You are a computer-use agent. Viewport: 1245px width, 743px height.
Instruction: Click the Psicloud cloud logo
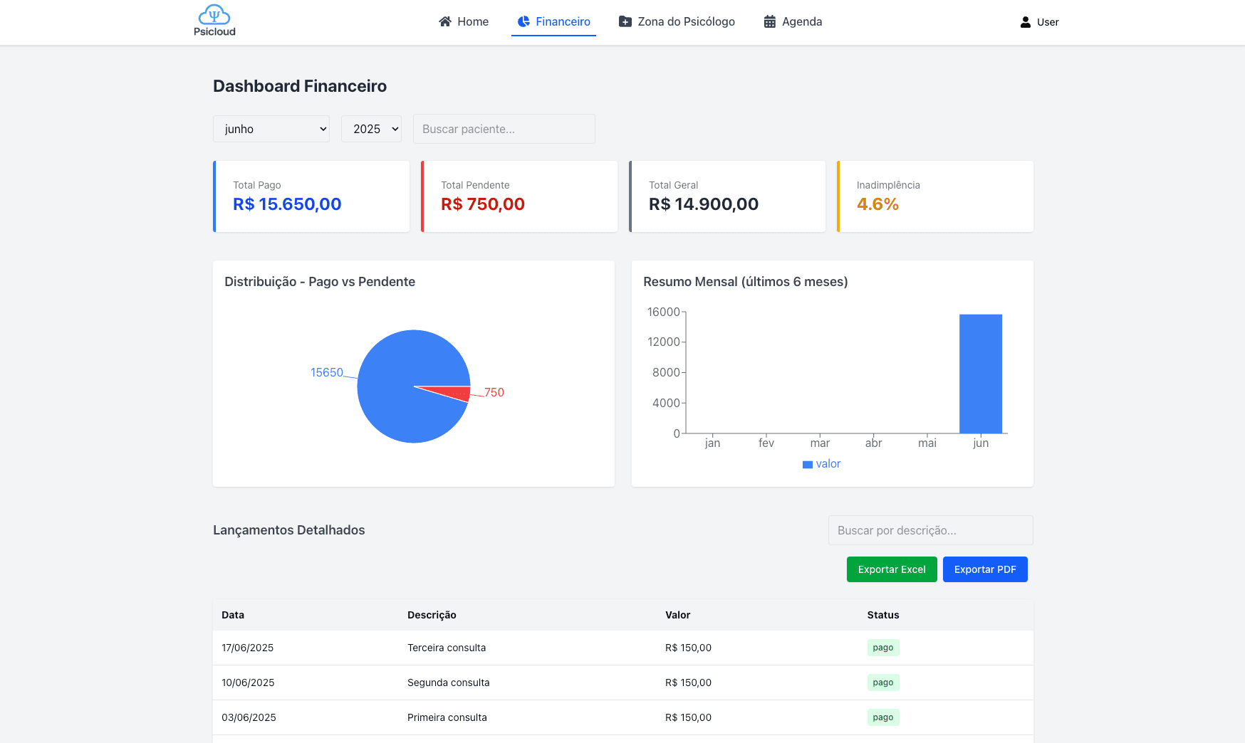[214, 15]
